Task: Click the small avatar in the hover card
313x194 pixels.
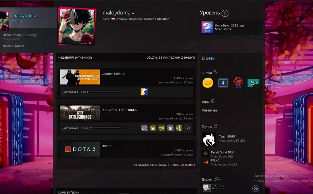Action: pyautogui.click(x=4, y=21)
